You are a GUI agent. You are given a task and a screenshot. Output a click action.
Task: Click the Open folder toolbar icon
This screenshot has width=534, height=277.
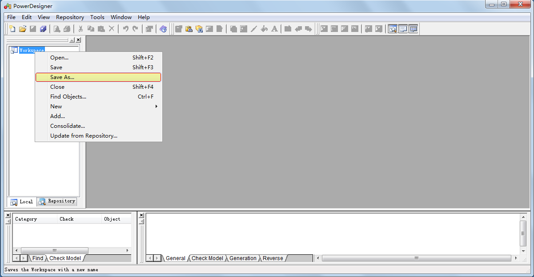tap(22, 29)
